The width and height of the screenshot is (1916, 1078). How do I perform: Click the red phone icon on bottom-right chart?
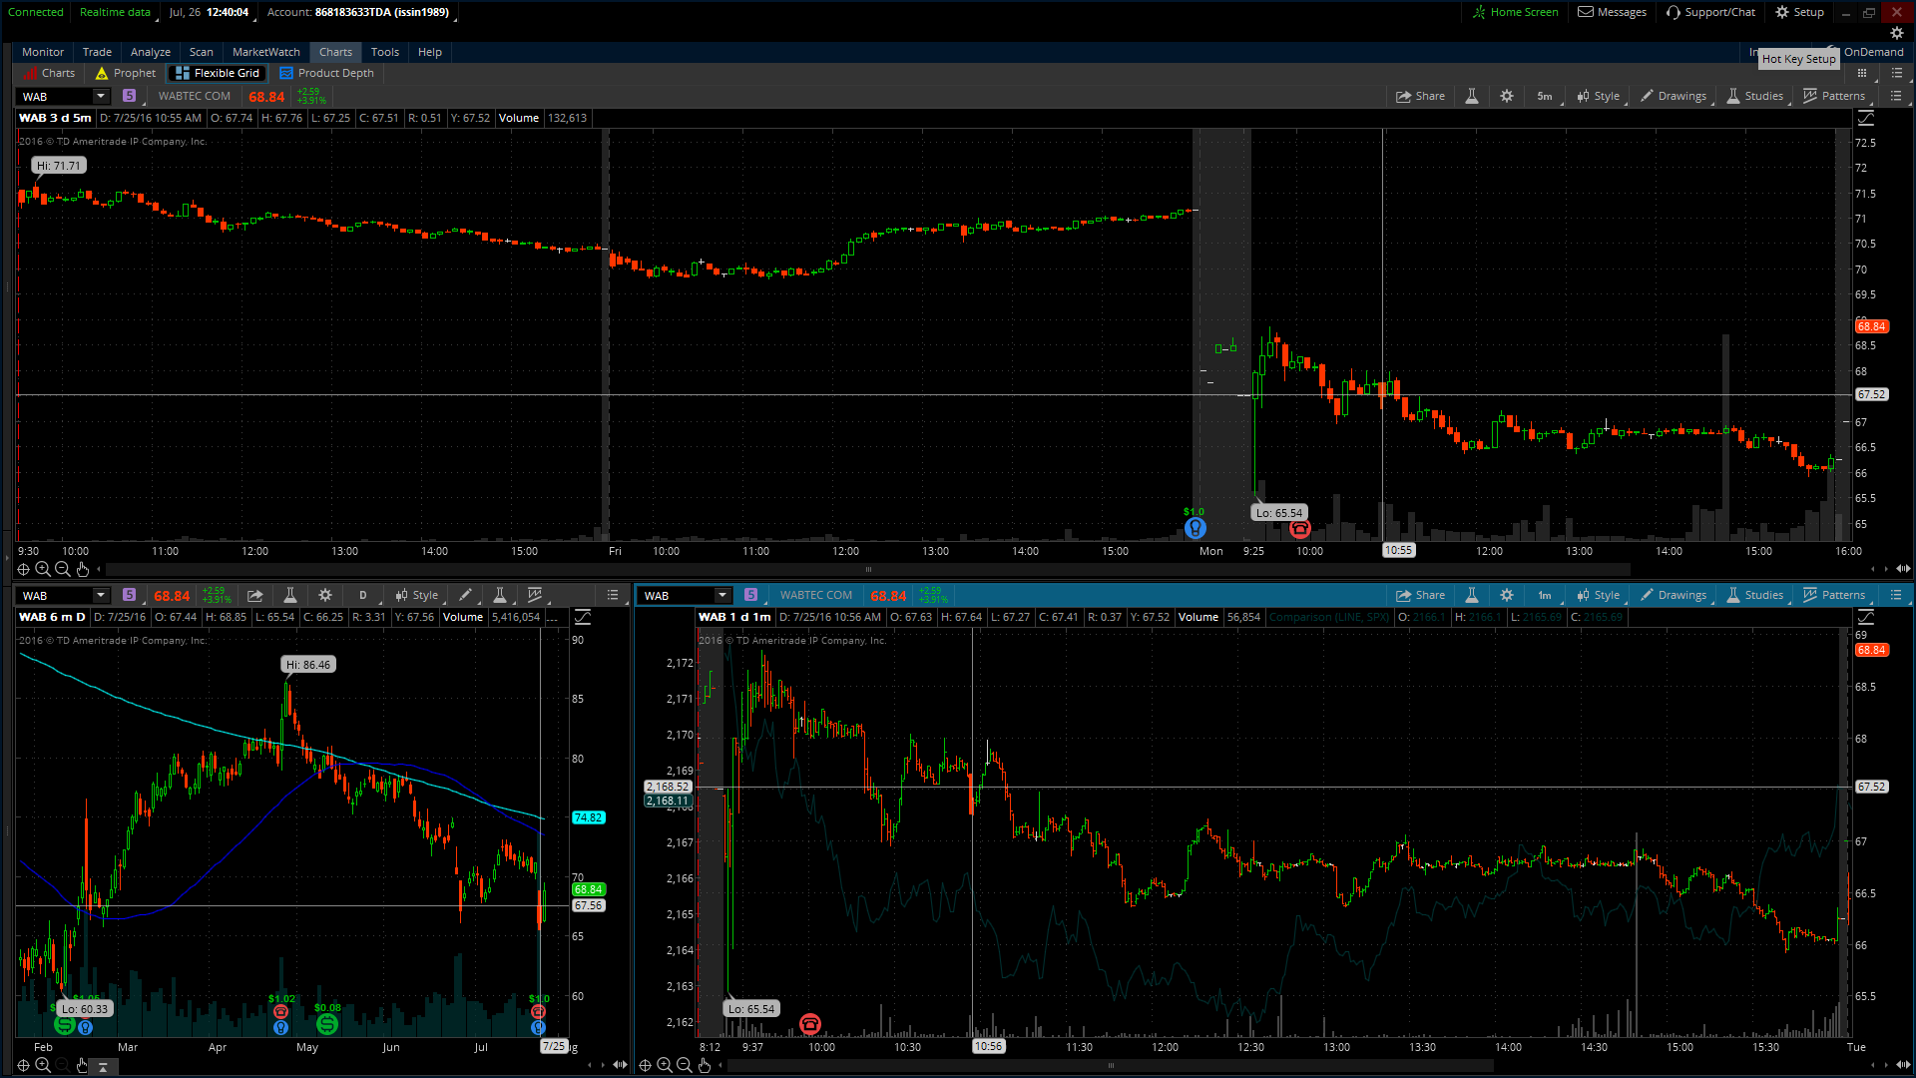click(810, 1023)
